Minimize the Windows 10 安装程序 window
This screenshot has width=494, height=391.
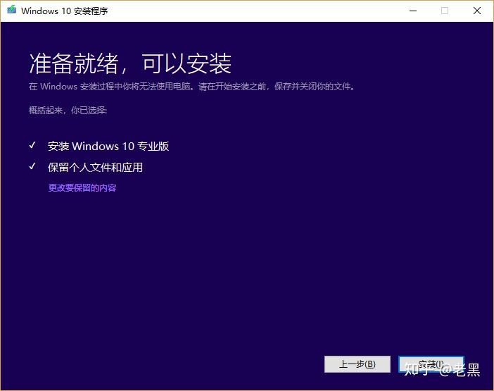(x=412, y=11)
